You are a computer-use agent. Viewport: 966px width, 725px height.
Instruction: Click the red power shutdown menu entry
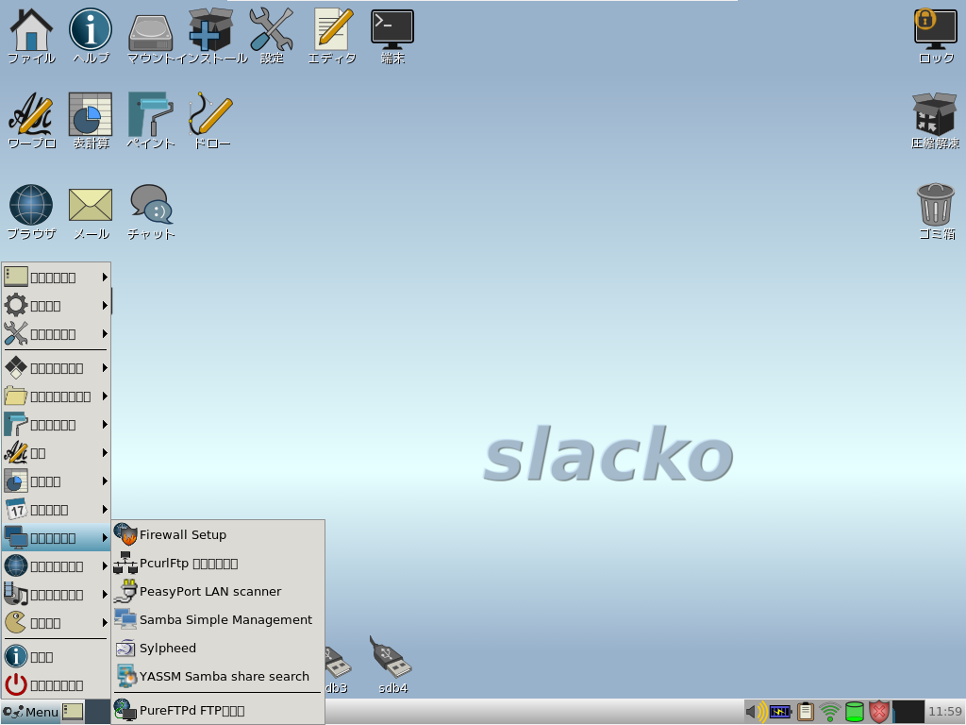(x=56, y=685)
